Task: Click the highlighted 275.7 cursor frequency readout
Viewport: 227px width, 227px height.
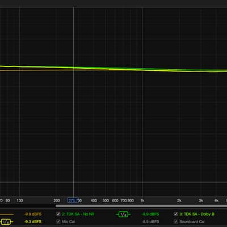Action: point(73,200)
